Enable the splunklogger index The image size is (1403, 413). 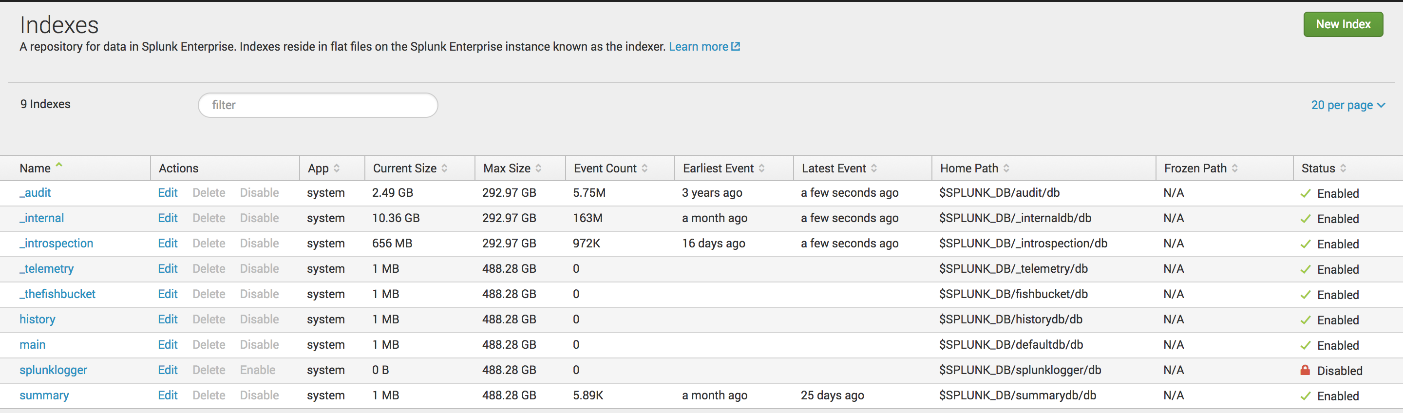(257, 370)
